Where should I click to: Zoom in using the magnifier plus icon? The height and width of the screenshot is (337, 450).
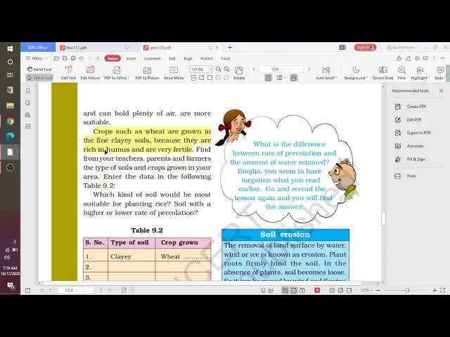tap(226, 69)
